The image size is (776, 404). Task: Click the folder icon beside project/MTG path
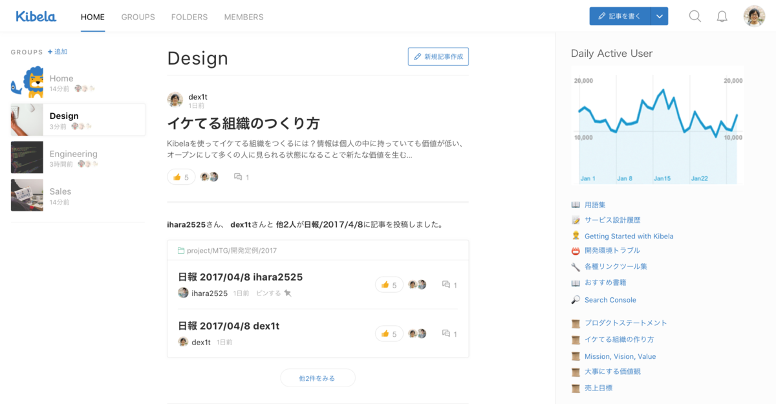pyautogui.click(x=181, y=251)
